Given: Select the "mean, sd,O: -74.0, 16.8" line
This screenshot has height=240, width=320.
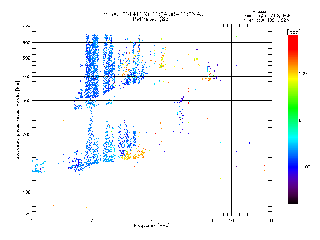Looking at the screenshot, I should [x=266, y=16].
